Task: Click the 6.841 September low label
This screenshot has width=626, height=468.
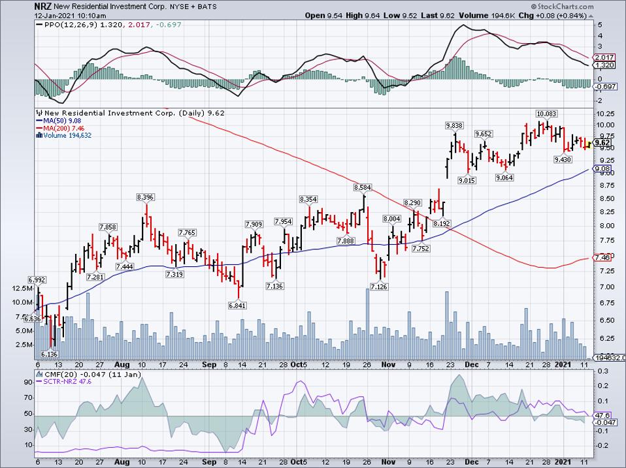Action: [237, 305]
